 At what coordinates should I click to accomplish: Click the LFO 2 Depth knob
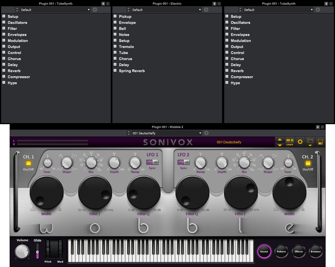tap(222, 163)
